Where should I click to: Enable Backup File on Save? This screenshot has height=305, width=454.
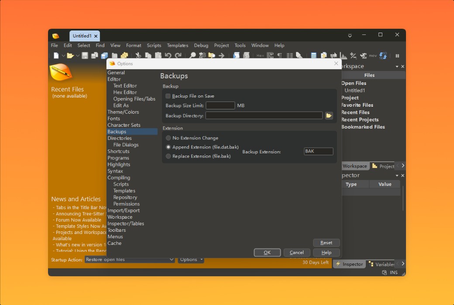(168, 96)
